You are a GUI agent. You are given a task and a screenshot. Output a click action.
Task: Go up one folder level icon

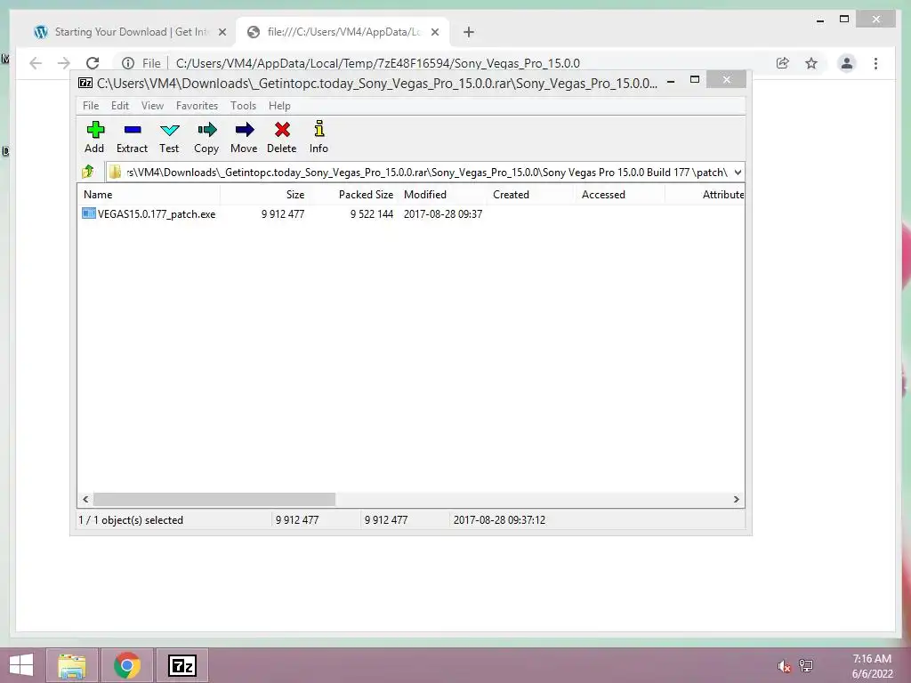[x=88, y=172]
